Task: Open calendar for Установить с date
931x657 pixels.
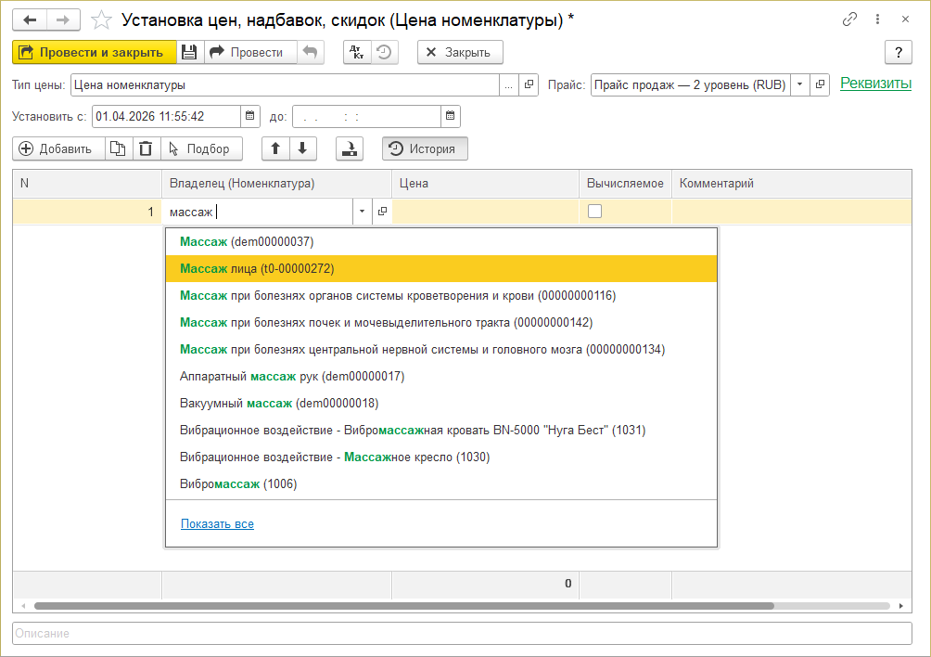Action: [x=250, y=116]
